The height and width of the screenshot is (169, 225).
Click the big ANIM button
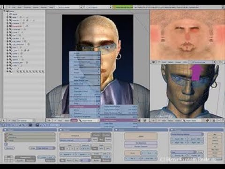pyautogui.click(x=141, y=137)
